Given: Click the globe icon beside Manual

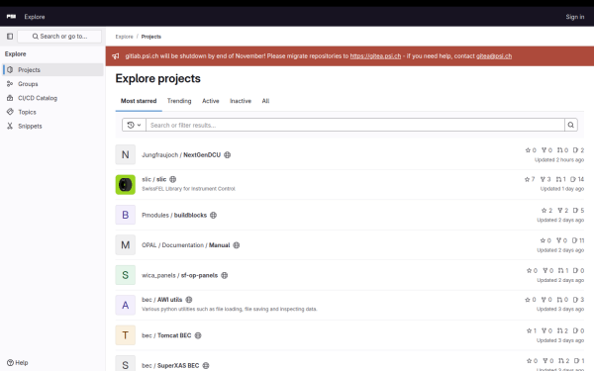Looking at the screenshot, I should point(237,245).
